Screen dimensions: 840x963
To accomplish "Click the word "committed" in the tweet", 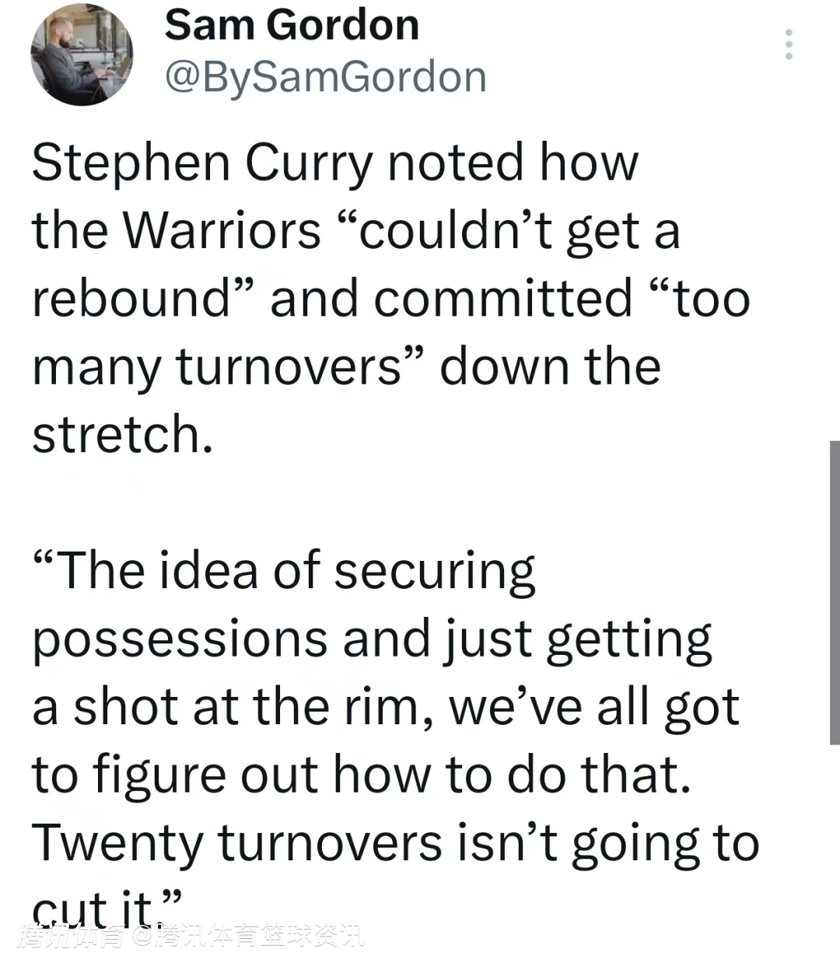I will click(x=504, y=299).
